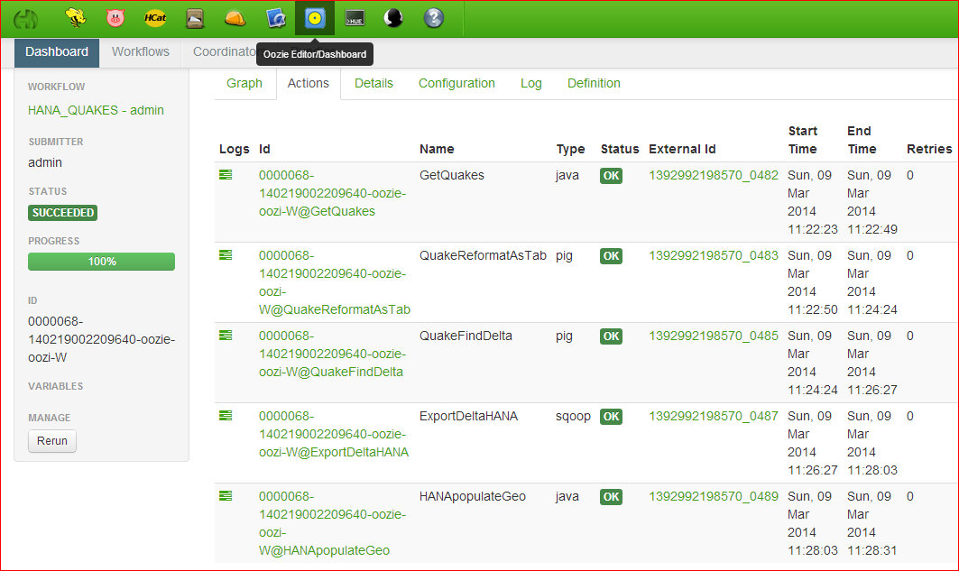Click the 100% progress bar
Image resolution: width=959 pixels, height=571 pixels.
102,262
